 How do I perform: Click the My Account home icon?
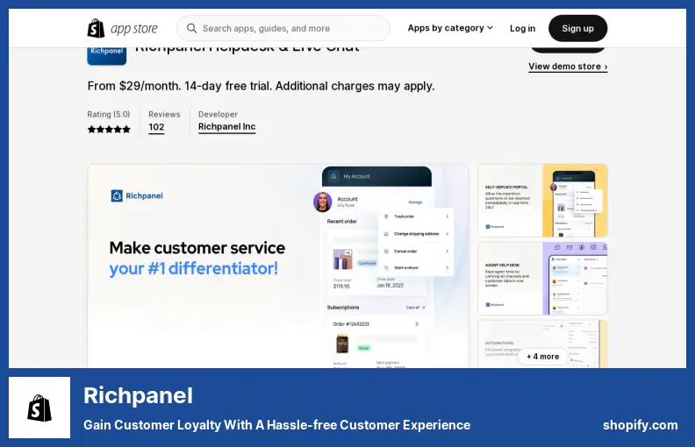coord(333,176)
